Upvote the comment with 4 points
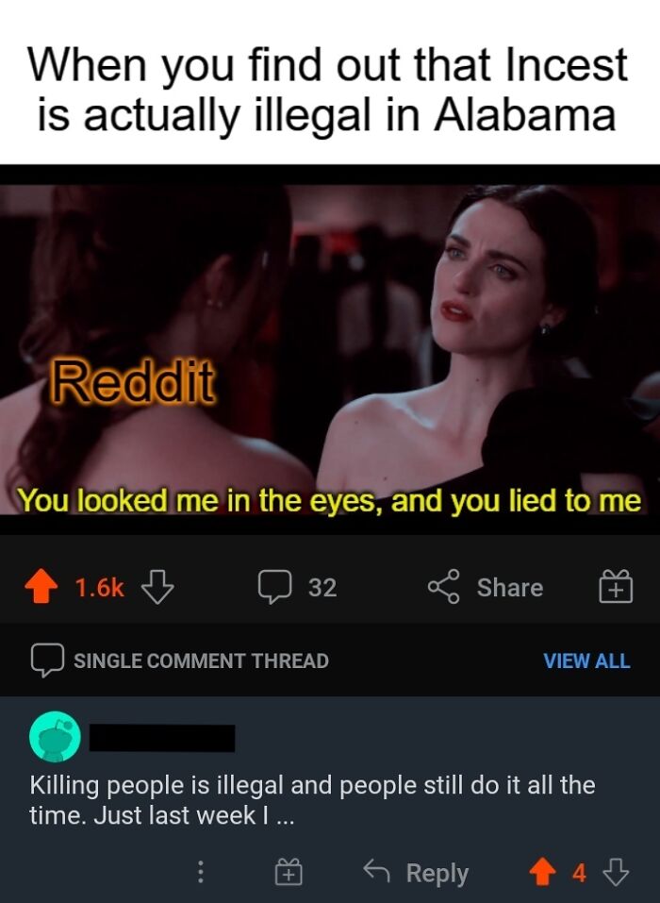 pos(542,873)
